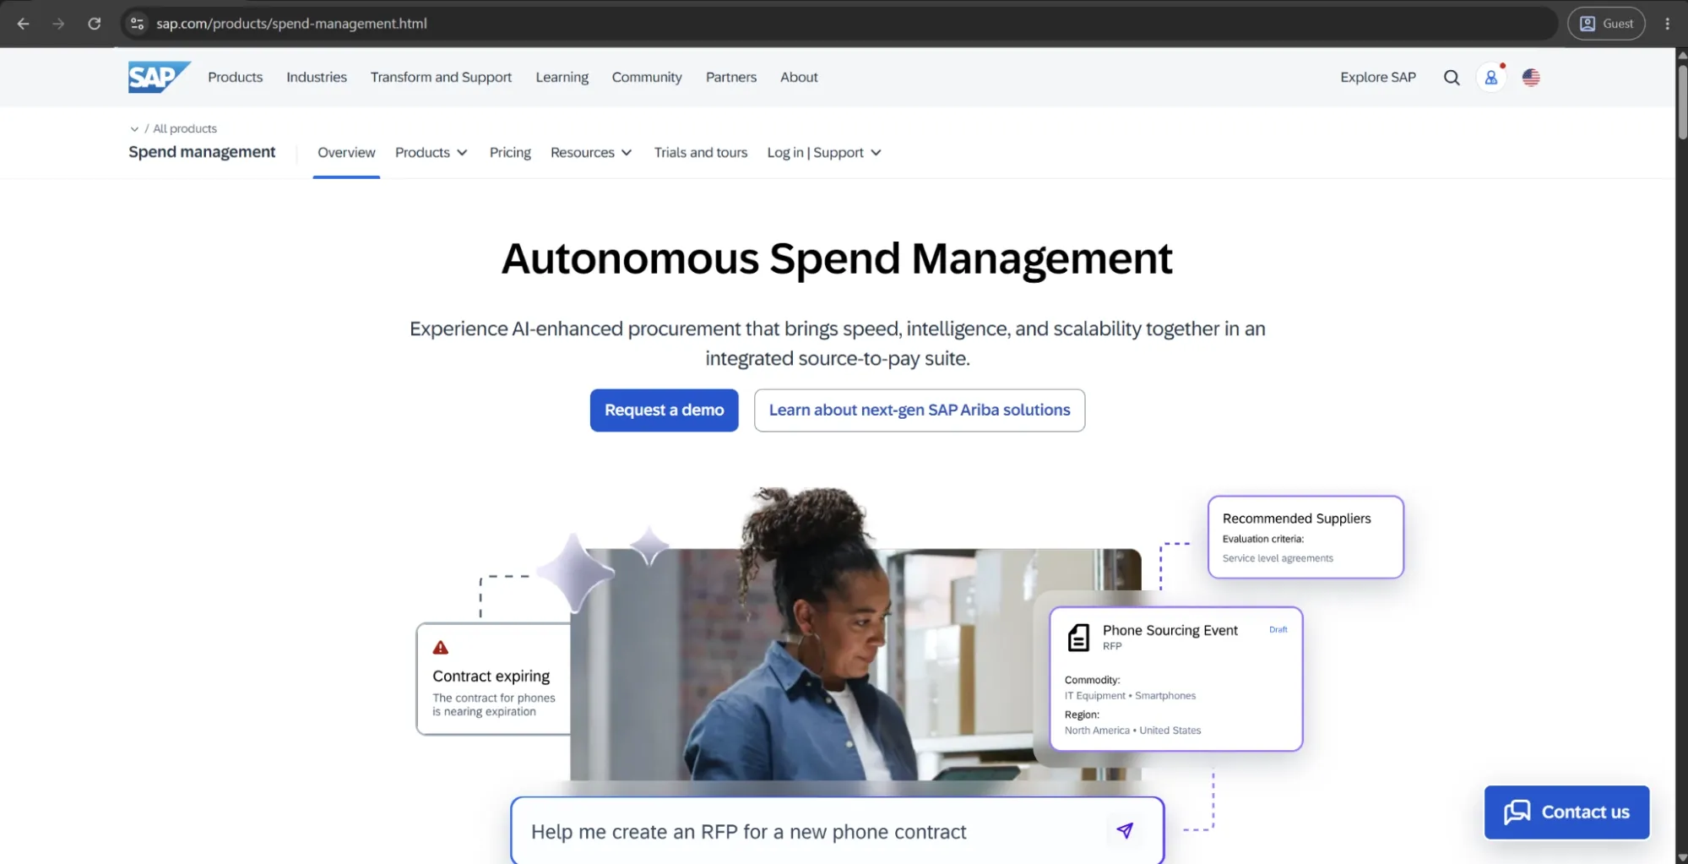Click the SAP logo

click(x=159, y=77)
